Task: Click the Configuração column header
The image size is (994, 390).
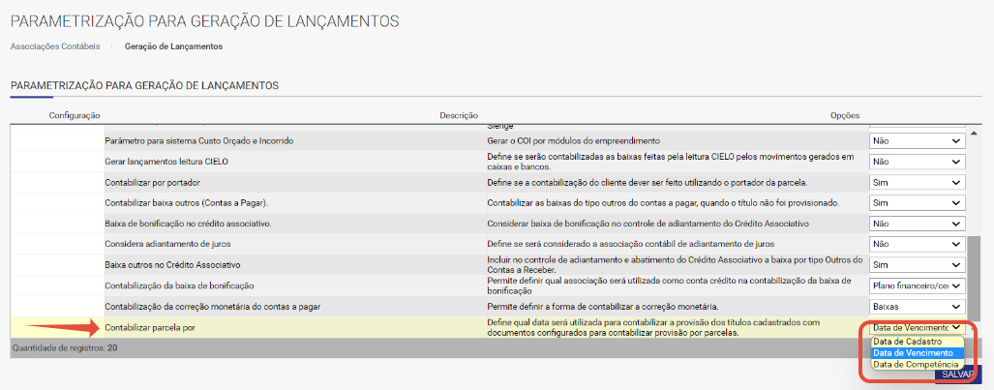Action: coord(75,115)
